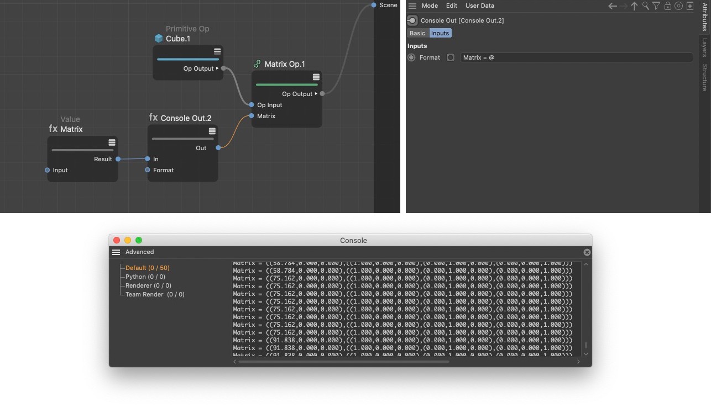
Task: Click the funnel filter icon
Action: [x=656, y=6]
